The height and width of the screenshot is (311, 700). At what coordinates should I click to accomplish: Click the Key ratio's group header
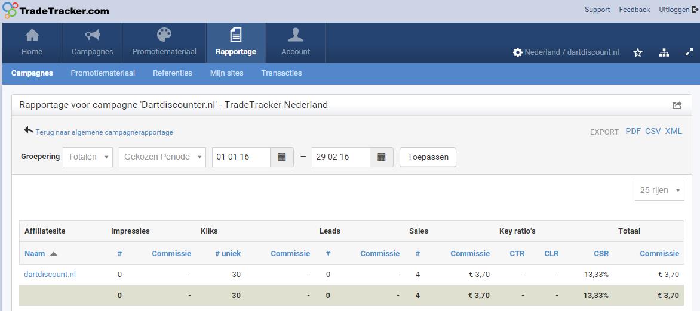click(x=517, y=231)
